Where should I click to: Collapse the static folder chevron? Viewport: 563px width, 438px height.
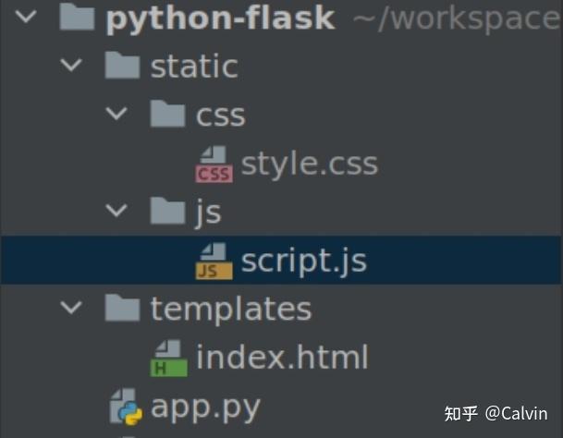69,67
